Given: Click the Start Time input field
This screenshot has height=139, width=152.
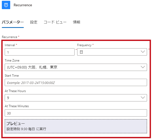Looking at the screenshot, I should click(x=76, y=82).
